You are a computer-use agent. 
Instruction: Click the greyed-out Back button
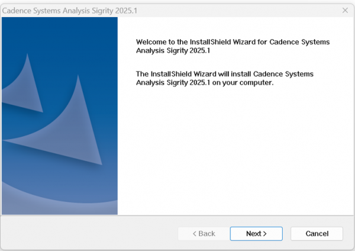[204, 234]
